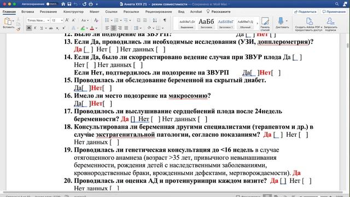Apply strikethrough to text
350x197 pixels.
point(51,28)
